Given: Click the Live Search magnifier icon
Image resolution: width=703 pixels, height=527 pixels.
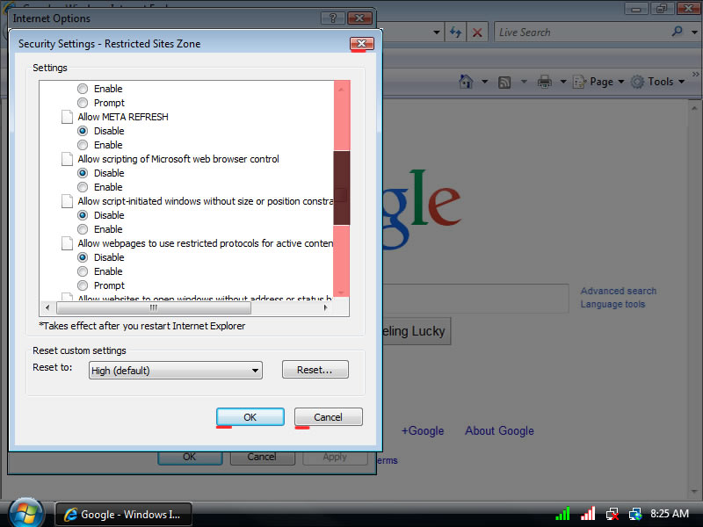Looking at the screenshot, I should click(678, 32).
